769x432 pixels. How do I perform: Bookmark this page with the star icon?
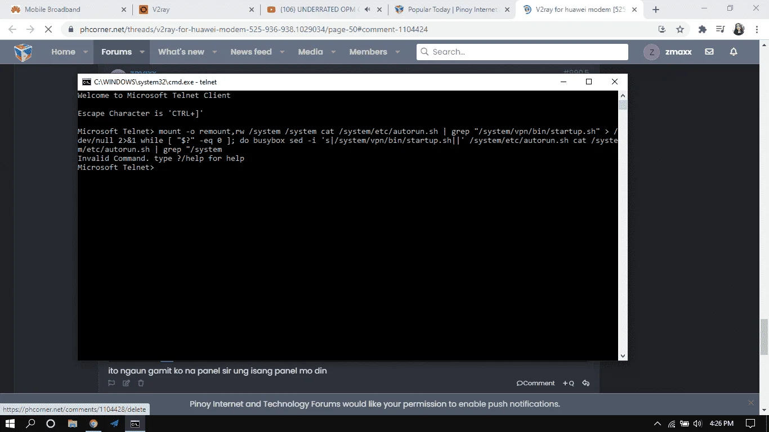(680, 29)
